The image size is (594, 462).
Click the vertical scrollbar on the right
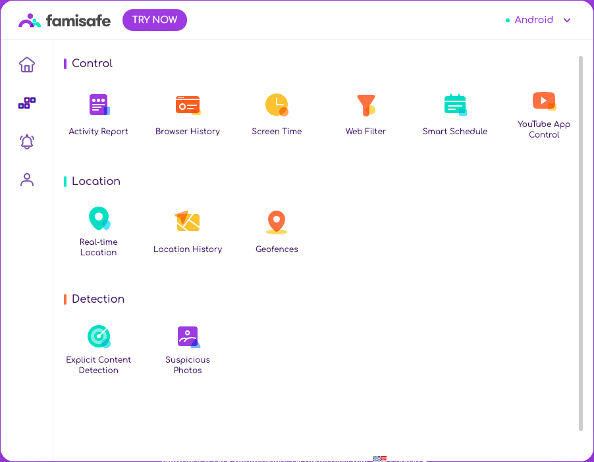pos(581,244)
